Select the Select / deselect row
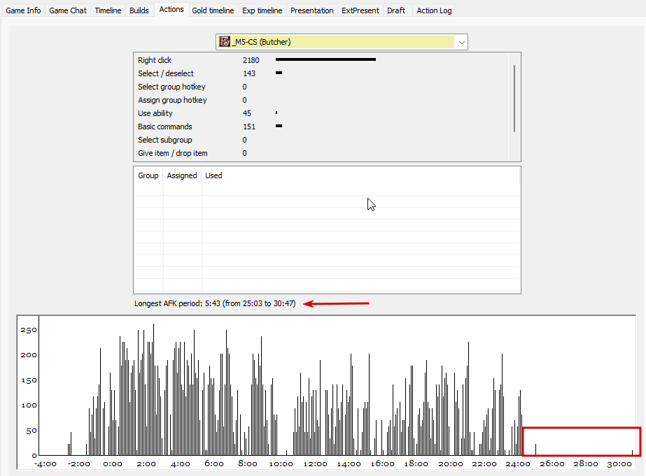646x476 pixels. 321,73
